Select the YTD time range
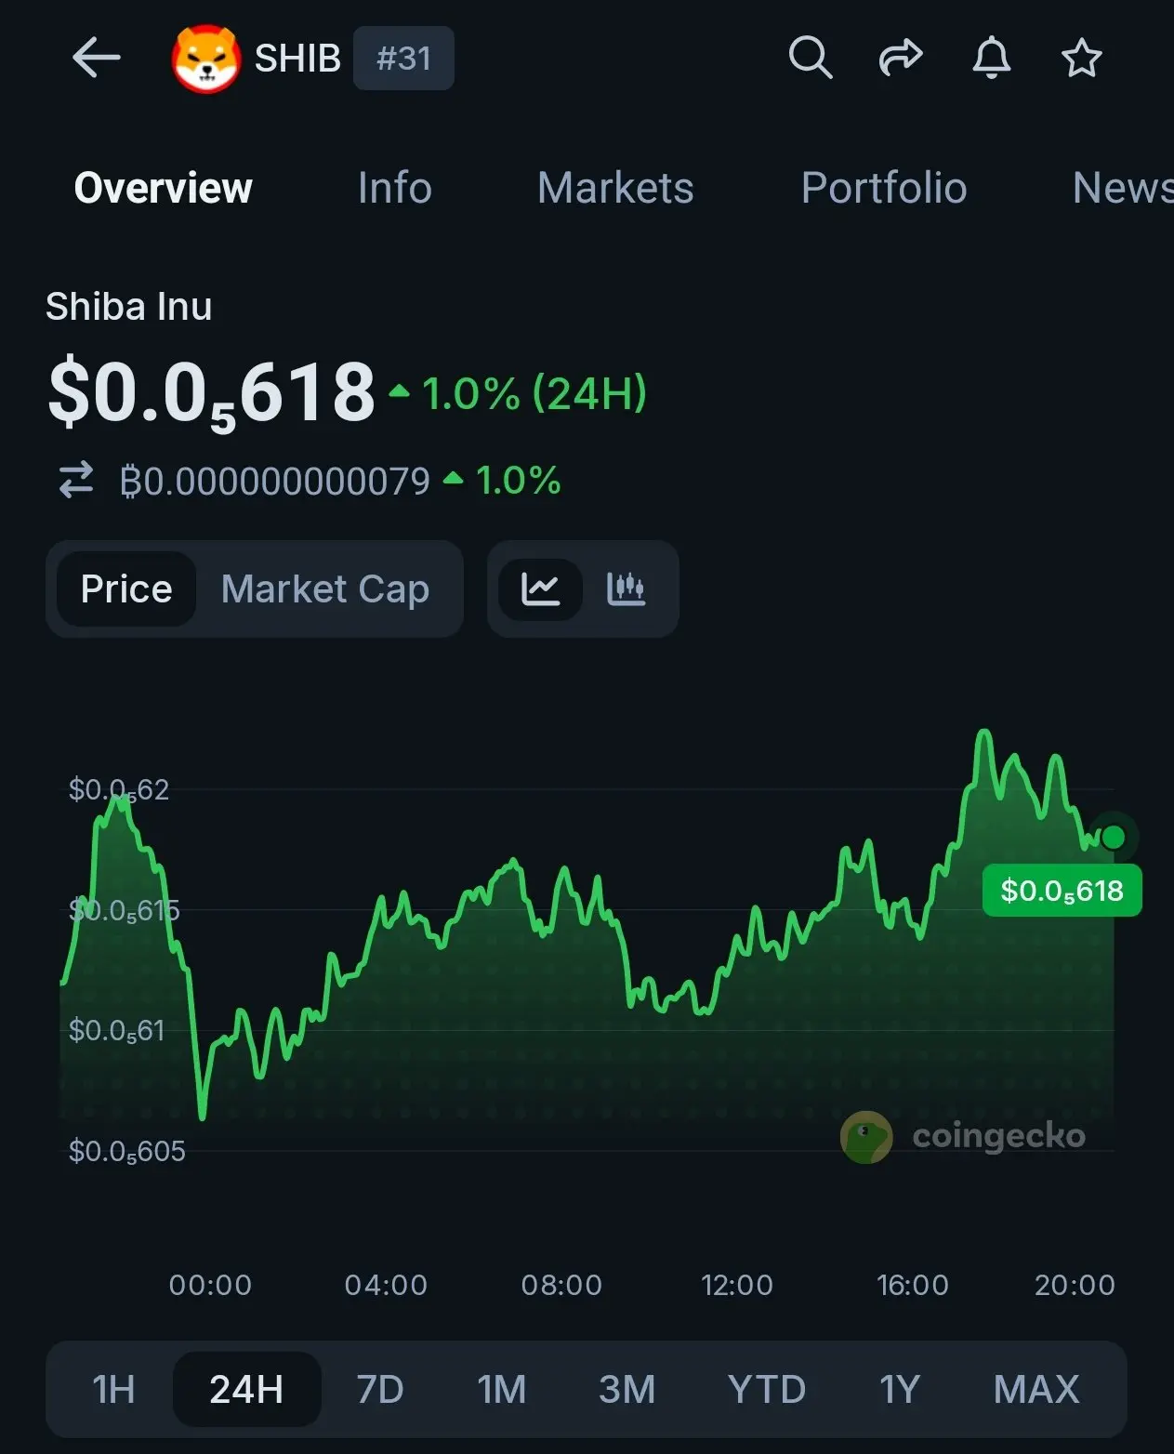Image resolution: width=1174 pixels, height=1454 pixels. click(767, 1389)
